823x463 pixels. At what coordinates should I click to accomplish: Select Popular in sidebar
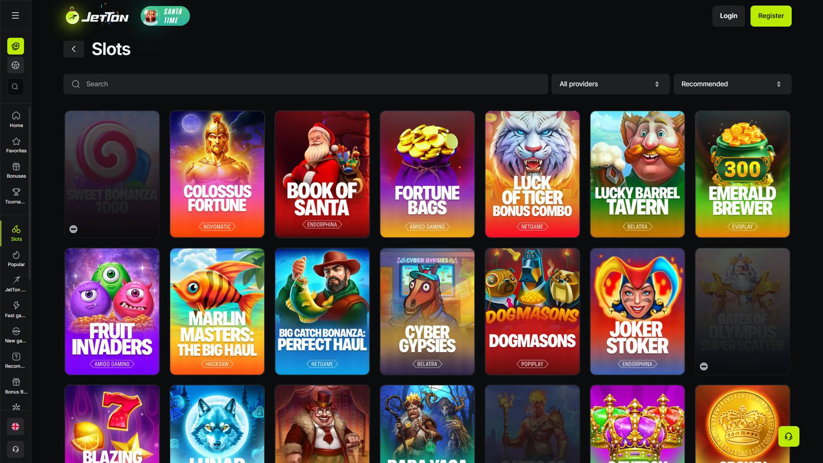tap(16, 259)
